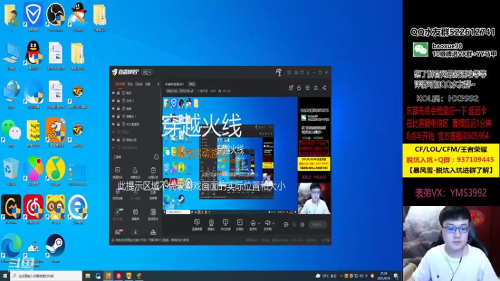Select the 穿越火线 layer row

tap(135, 140)
